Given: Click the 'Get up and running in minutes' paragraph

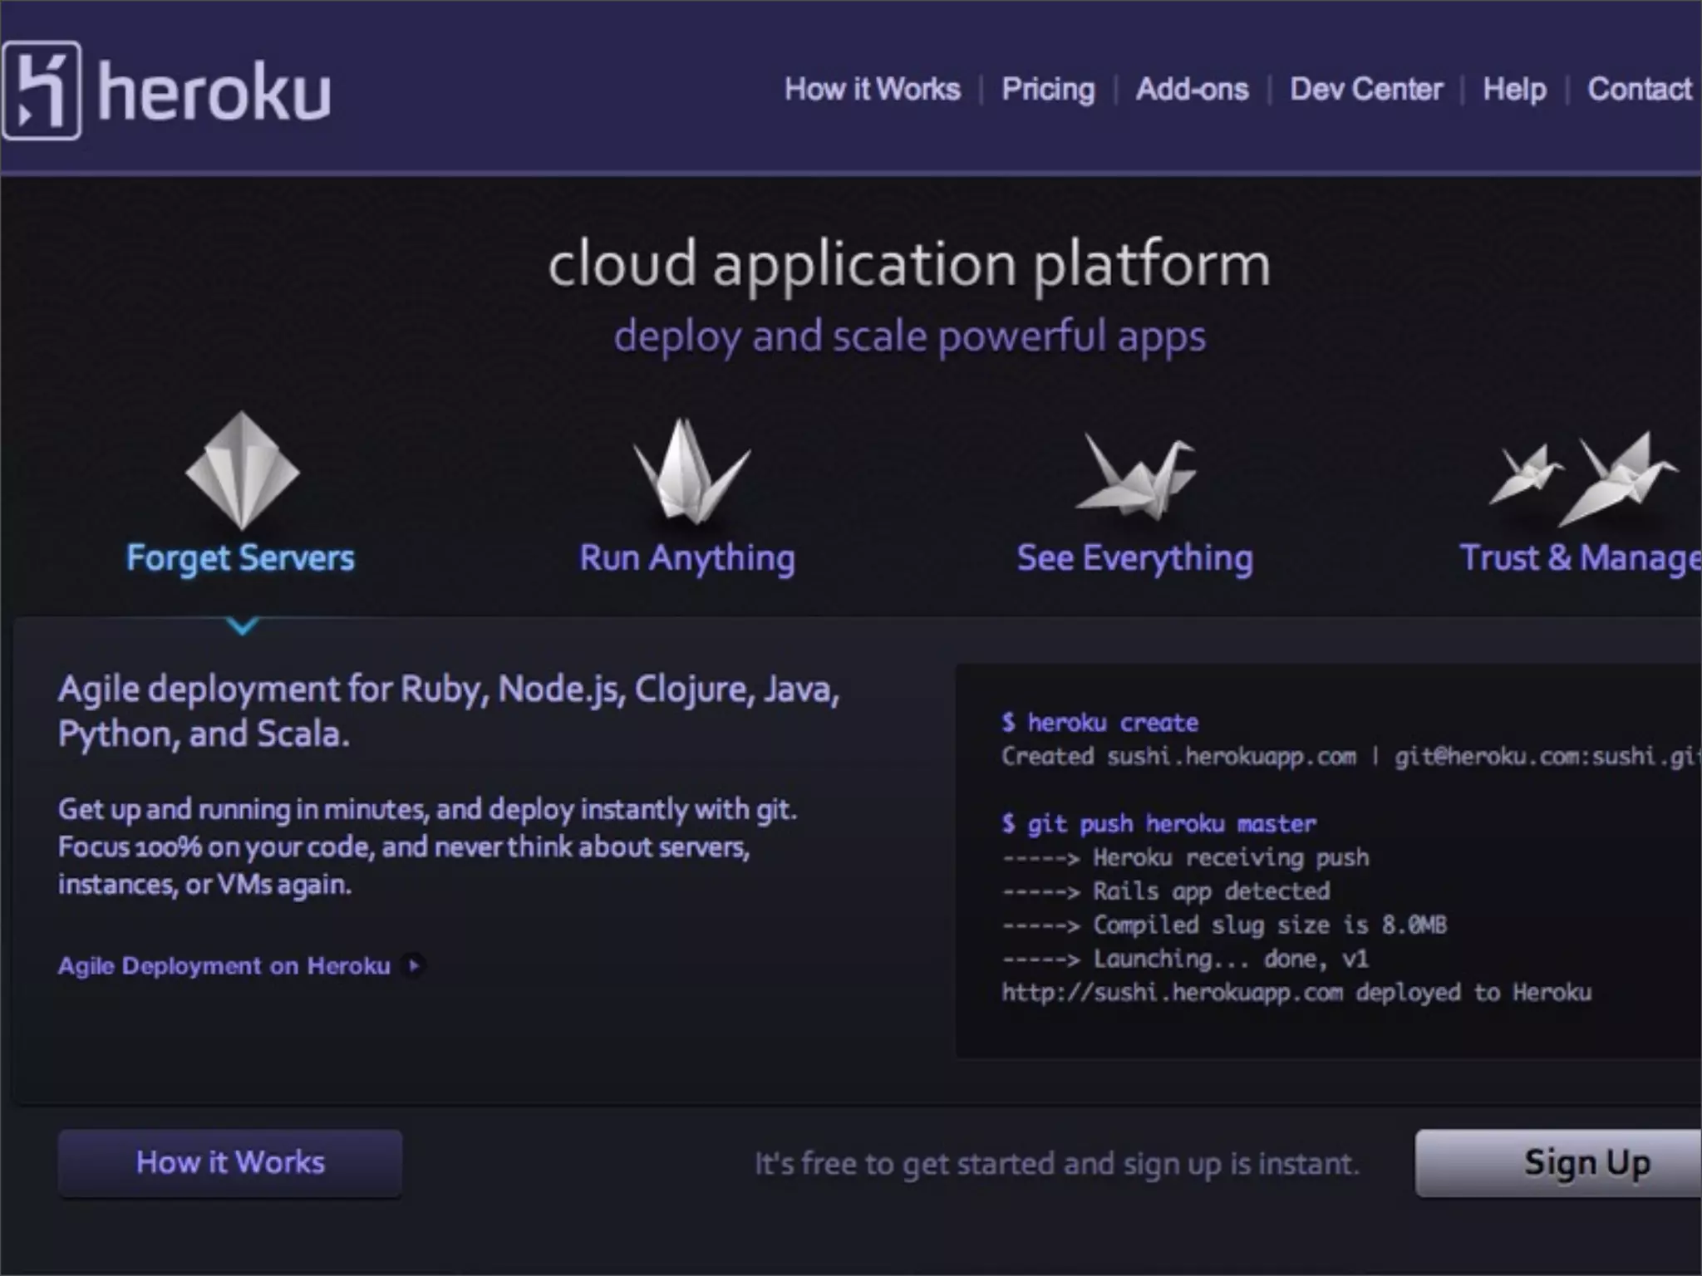Looking at the screenshot, I should (427, 847).
